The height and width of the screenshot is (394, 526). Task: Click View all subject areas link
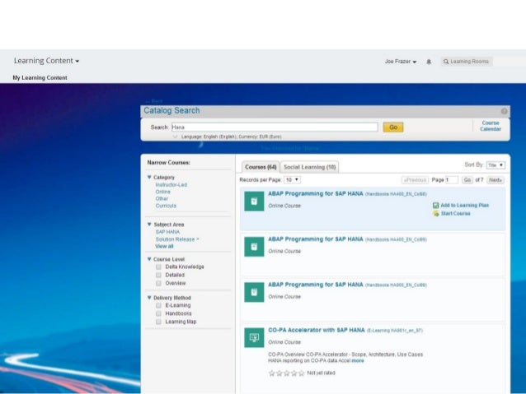point(164,246)
